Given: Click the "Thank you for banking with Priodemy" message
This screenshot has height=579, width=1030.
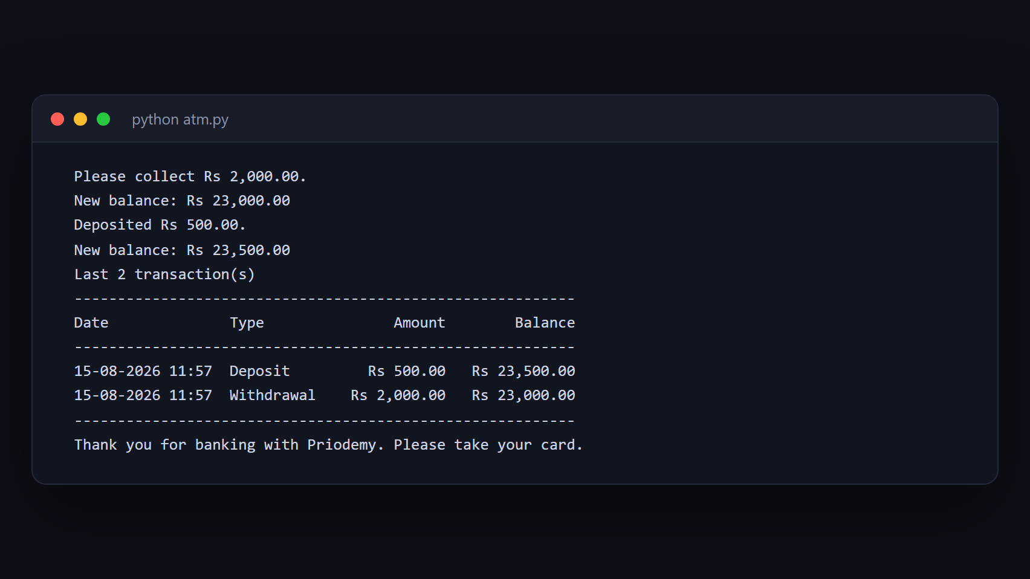Looking at the screenshot, I should (x=229, y=445).
